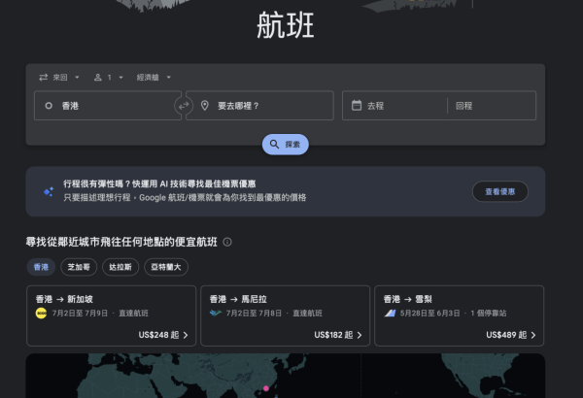Select the 達拉斯 city chip
The height and width of the screenshot is (398, 583).
pos(121,266)
